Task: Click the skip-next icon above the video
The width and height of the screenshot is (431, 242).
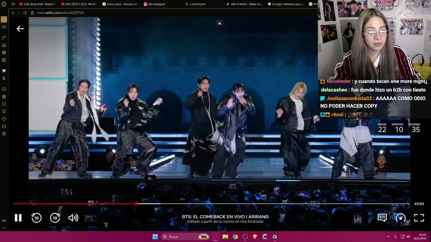Action: (x=220, y=23)
